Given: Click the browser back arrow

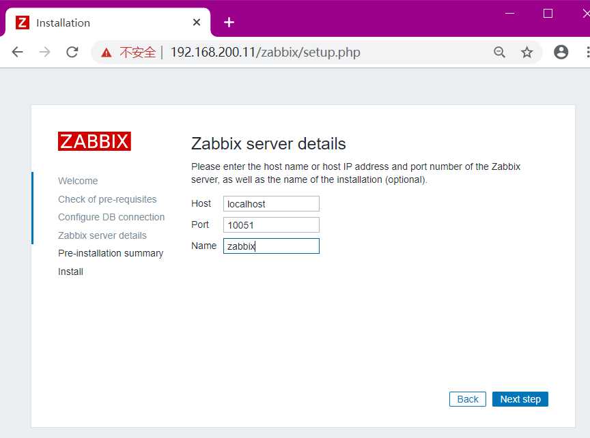Looking at the screenshot, I should (x=17, y=52).
